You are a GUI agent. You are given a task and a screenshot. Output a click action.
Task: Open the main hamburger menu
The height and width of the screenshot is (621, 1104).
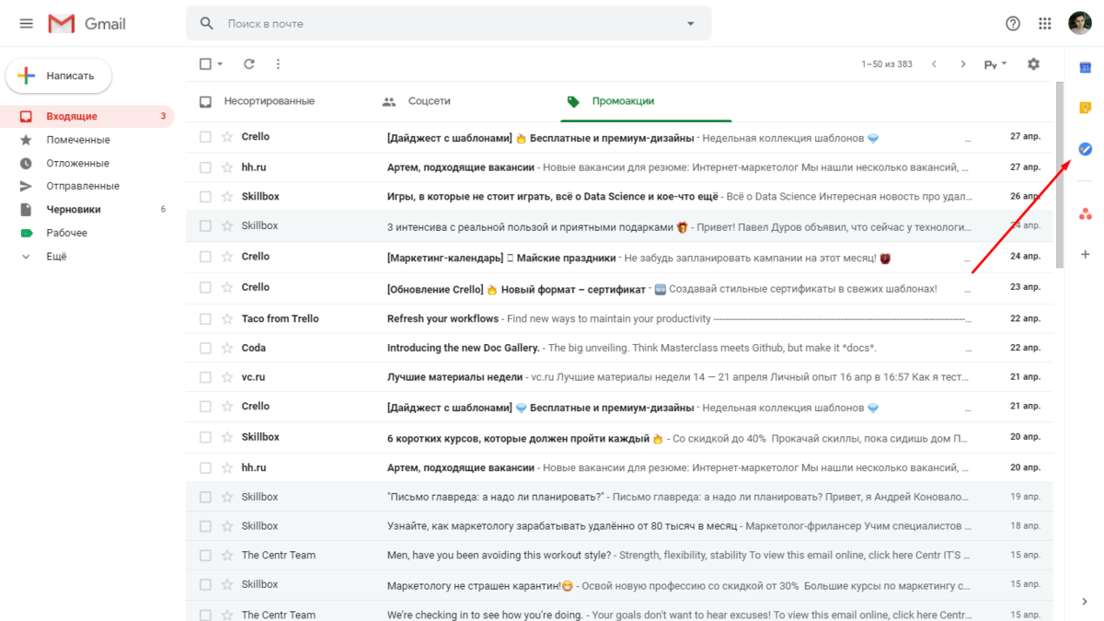pyautogui.click(x=26, y=24)
